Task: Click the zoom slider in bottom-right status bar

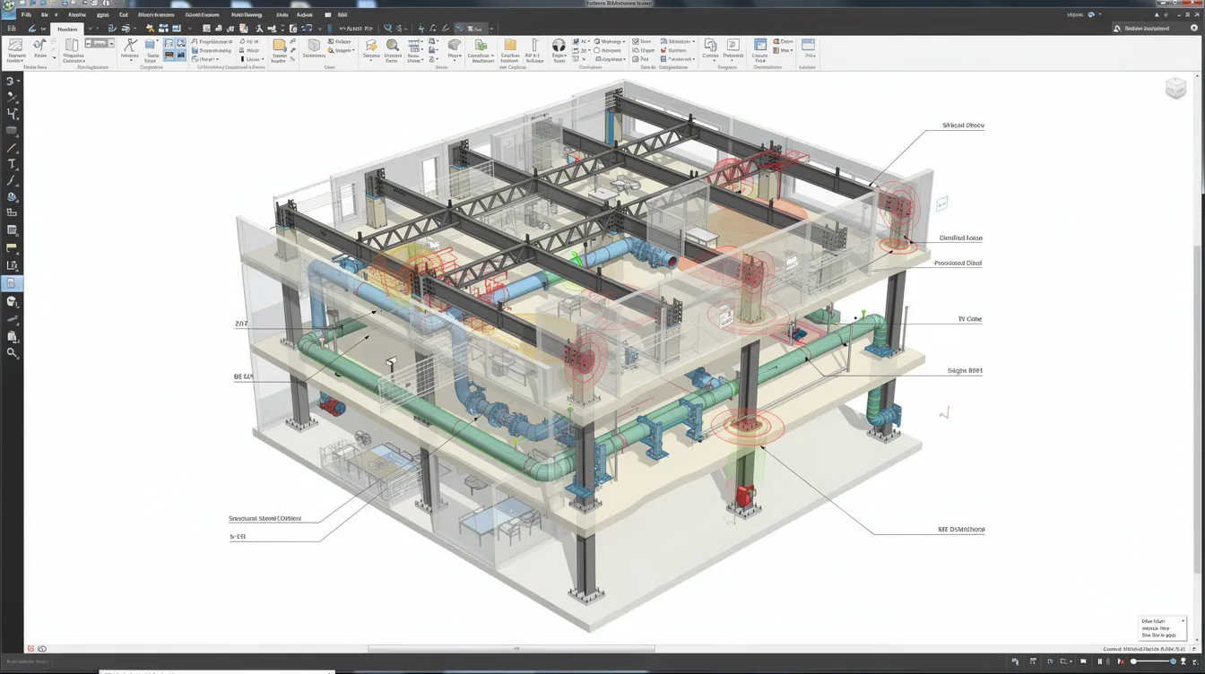Action: coord(1153,661)
